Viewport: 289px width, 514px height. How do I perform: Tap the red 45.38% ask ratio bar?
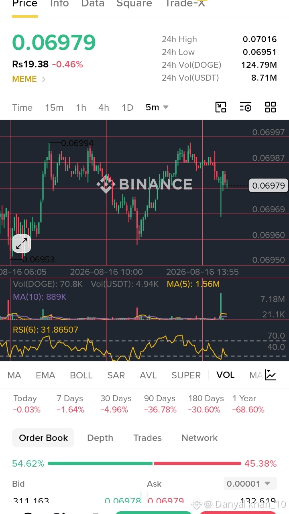pos(197,463)
